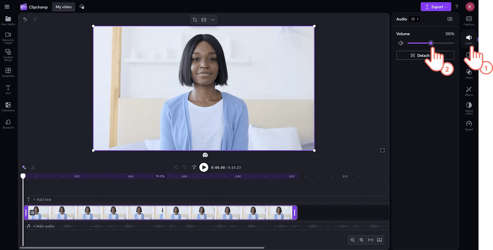Click the Split scissors tool
This screenshot has height=250, width=493.
coord(33,168)
